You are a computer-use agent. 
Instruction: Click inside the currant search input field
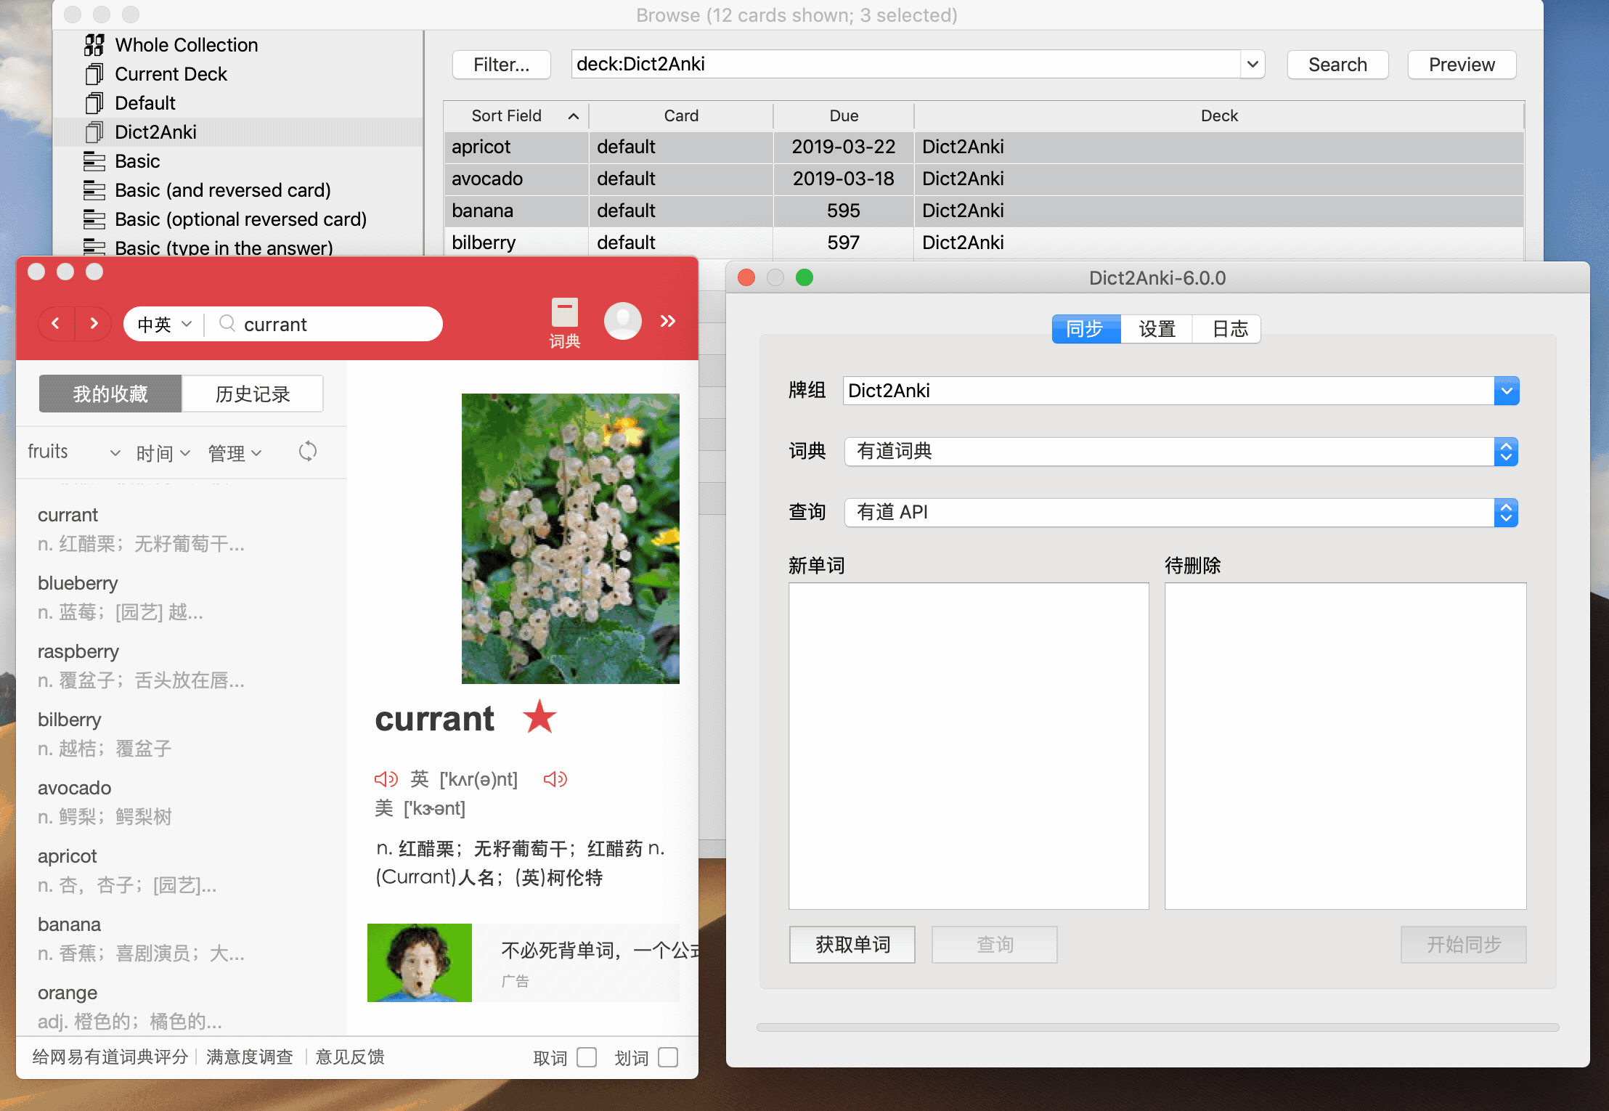tap(327, 324)
